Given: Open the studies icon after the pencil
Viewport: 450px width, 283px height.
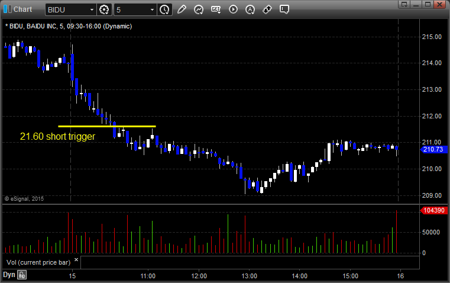Looking at the screenshot, I should (x=199, y=9).
